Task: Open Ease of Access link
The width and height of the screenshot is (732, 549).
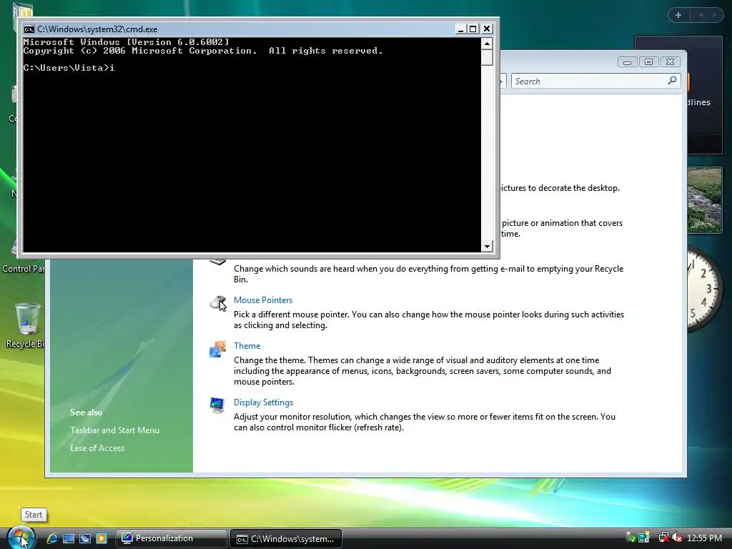Action: [97, 448]
